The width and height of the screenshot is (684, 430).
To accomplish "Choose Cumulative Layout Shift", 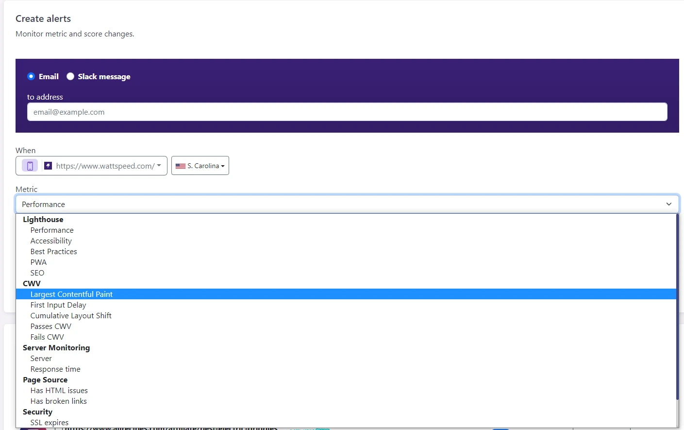I will tap(346, 316).
